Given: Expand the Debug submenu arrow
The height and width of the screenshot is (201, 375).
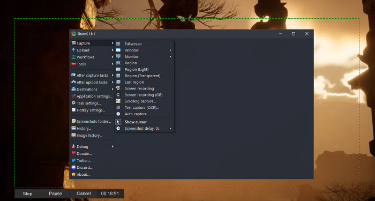Looking at the screenshot, I should tap(112, 146).
